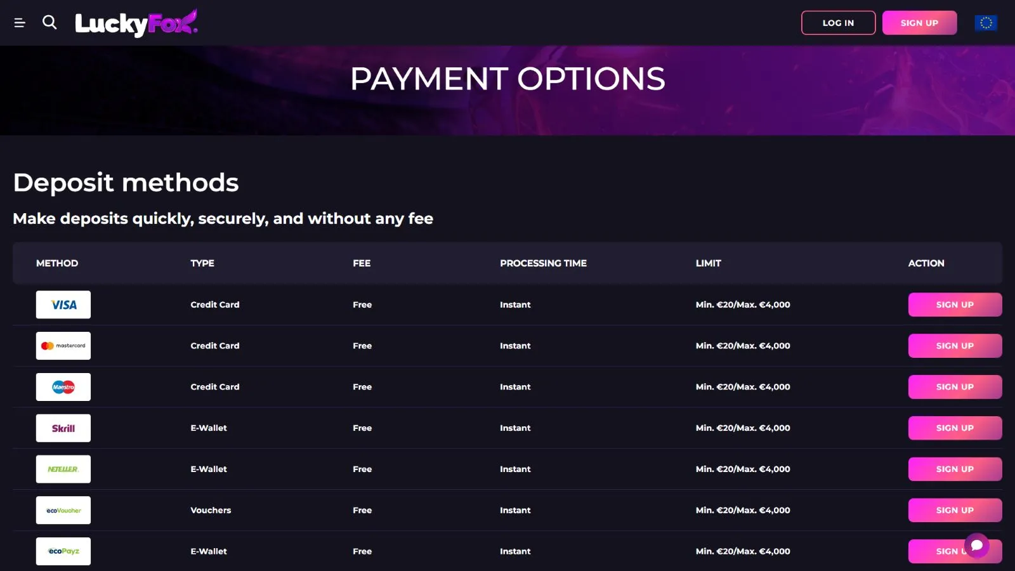Click the PROCESSING TIME column header

tap(543, 263)
